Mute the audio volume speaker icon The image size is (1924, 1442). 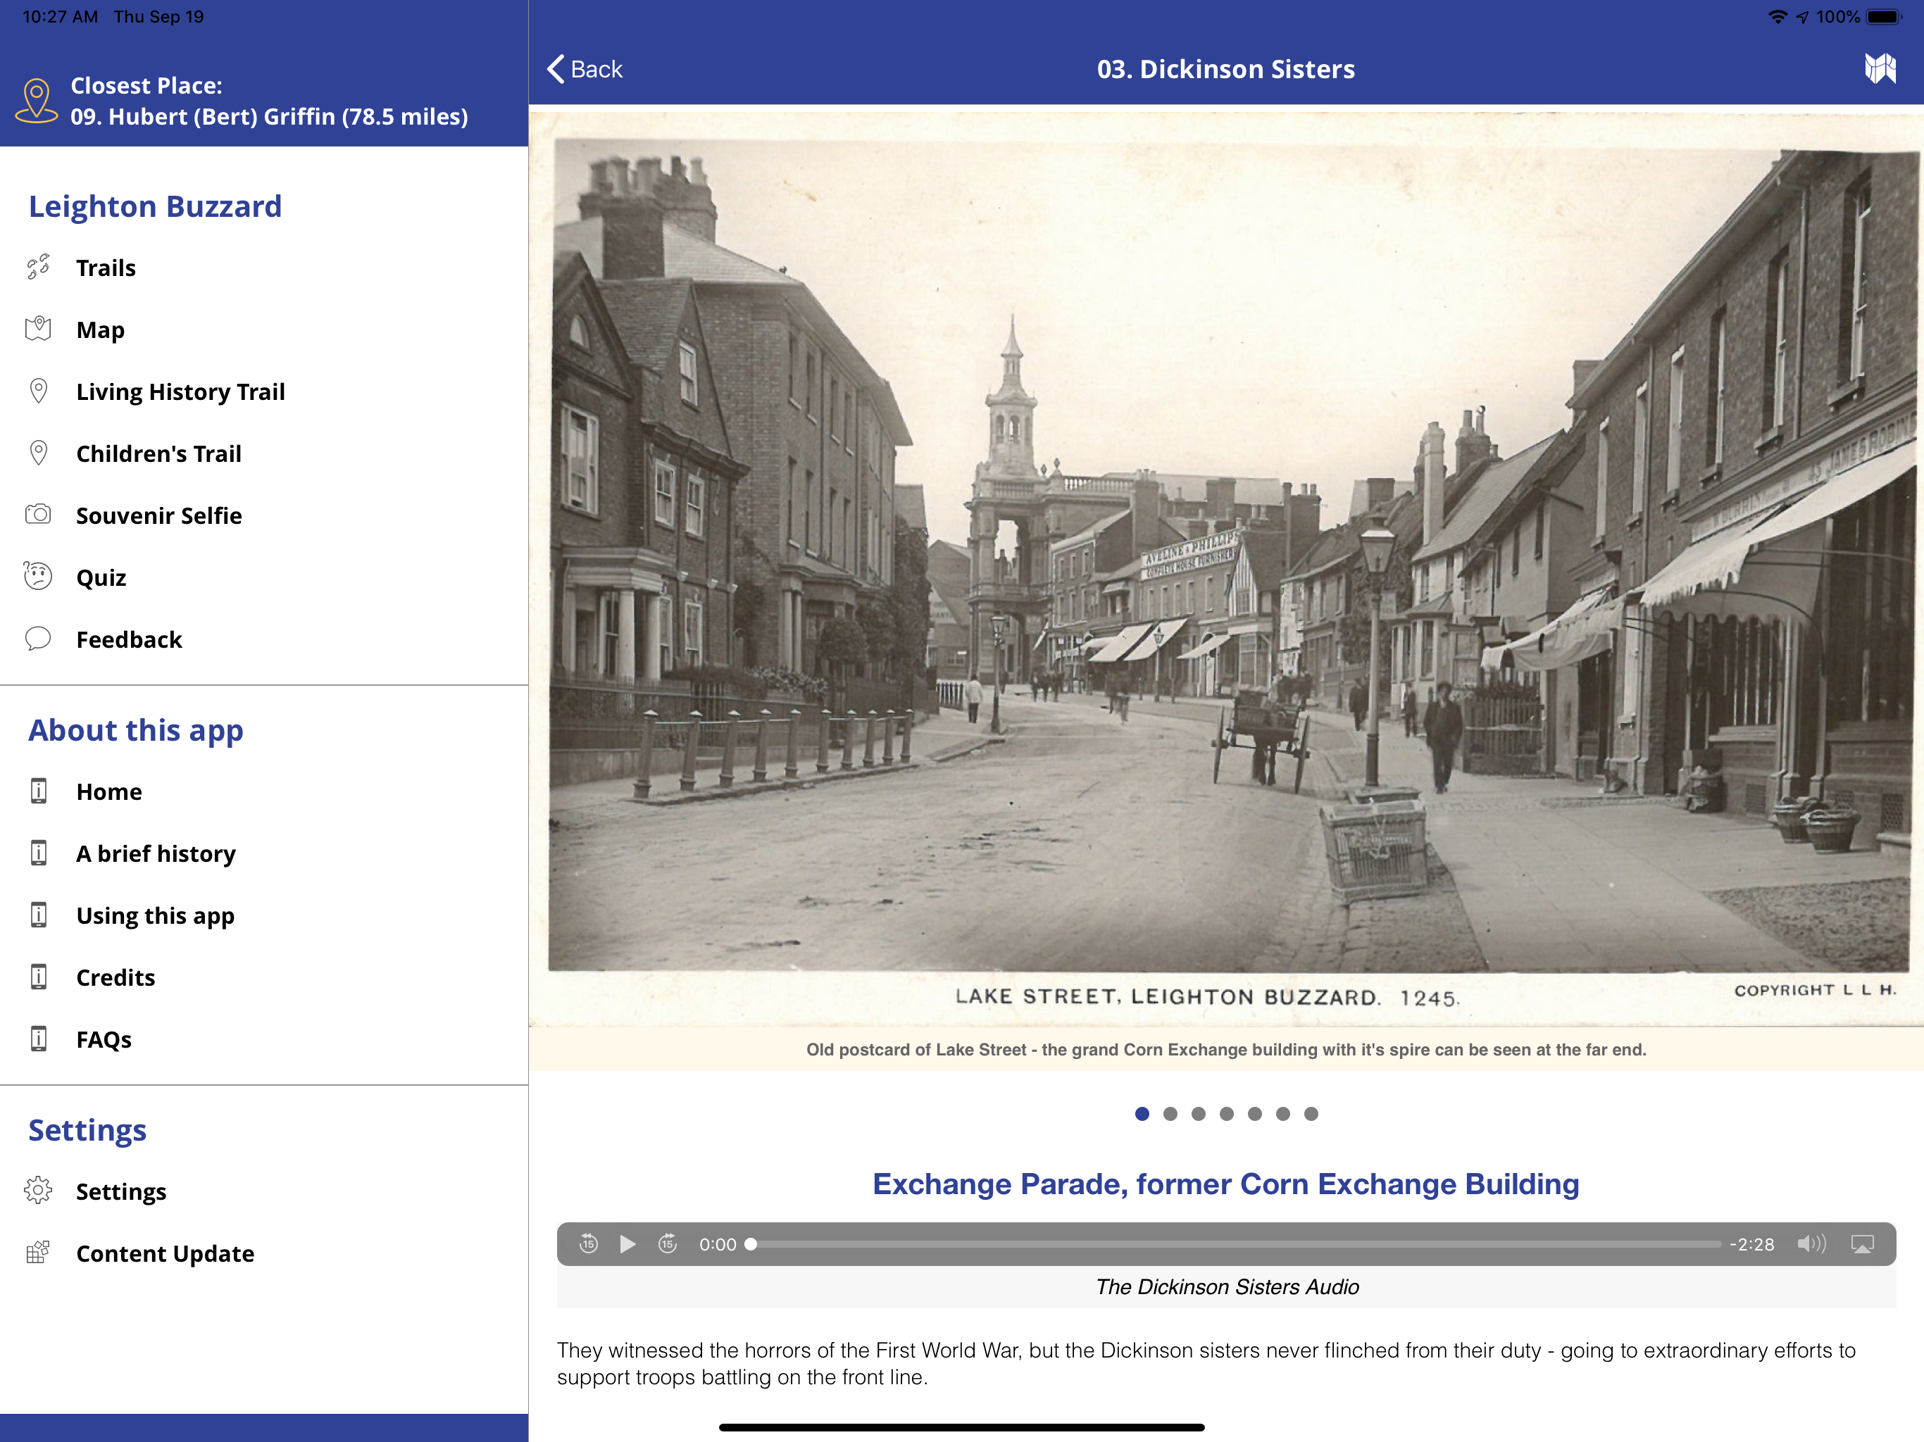1811,1243
